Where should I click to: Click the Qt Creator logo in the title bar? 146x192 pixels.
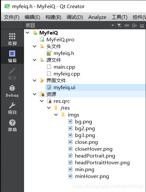click(7, 7)
